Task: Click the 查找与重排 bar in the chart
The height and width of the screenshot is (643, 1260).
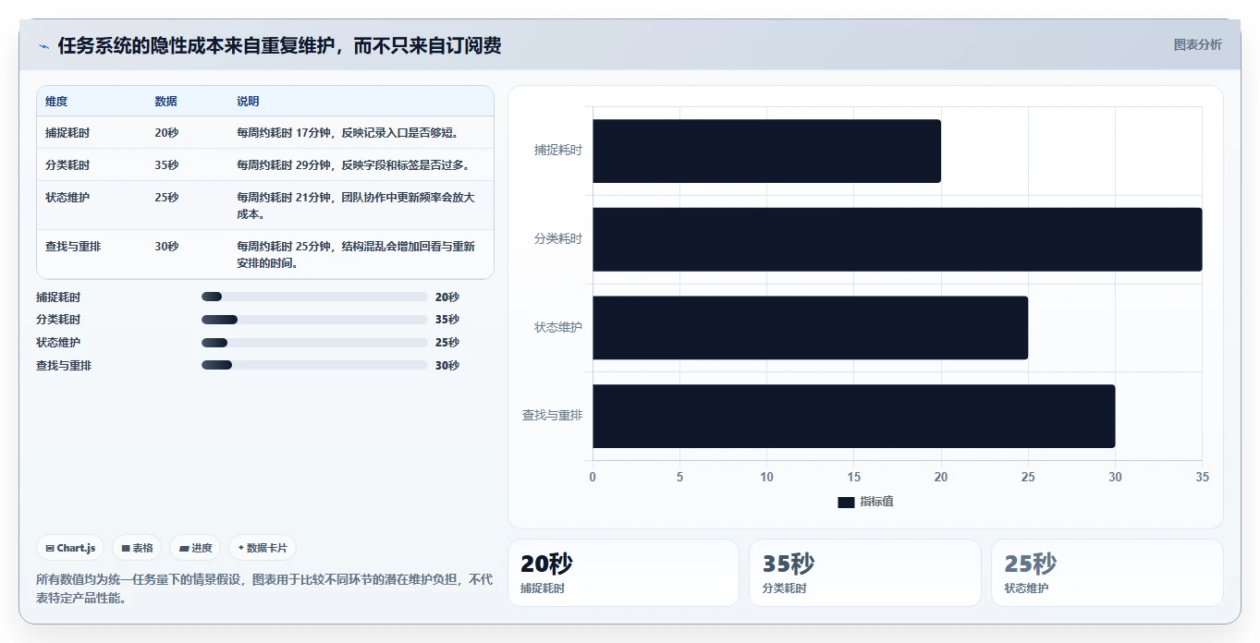Action: pyautogui.click(x=853, y=417)
